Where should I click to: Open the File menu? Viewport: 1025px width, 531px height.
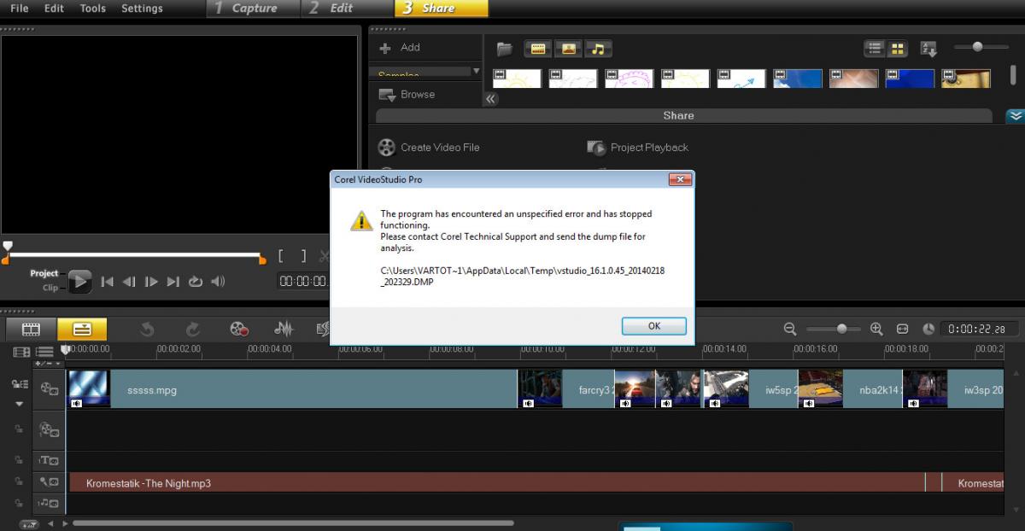[x=19, y=9]
